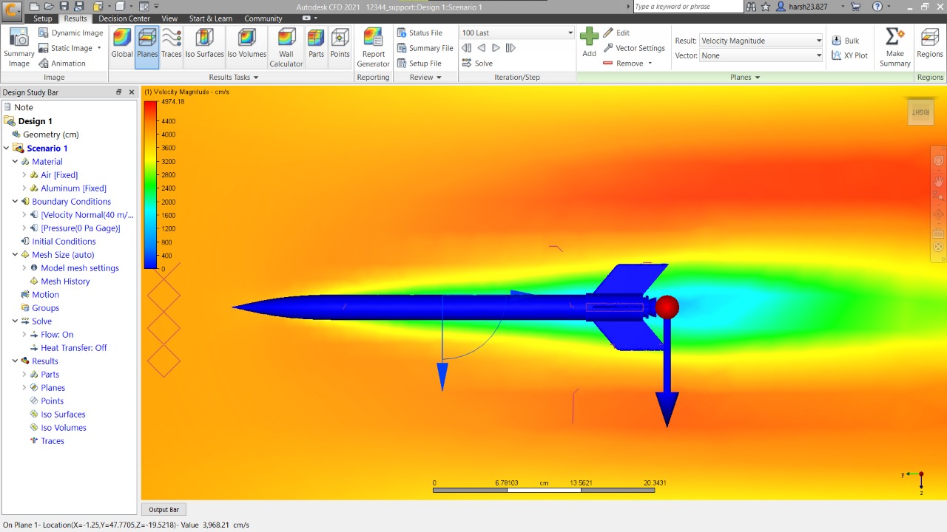Screen dimensions: 947x532
Task: Jump to the last iteration step
Action: [510, 48]
